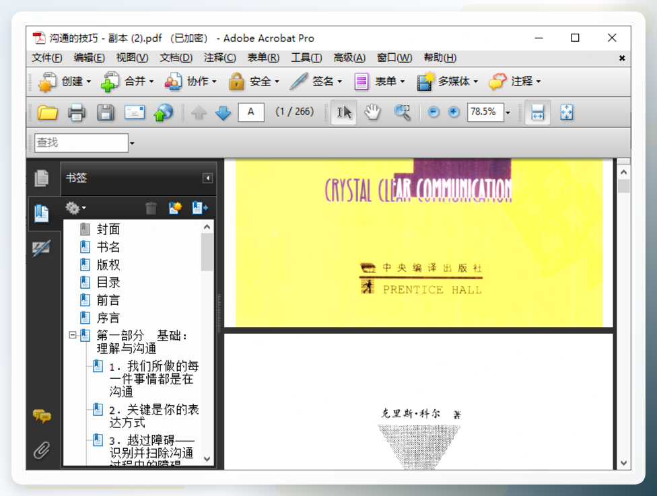The image size is (657, 496).
Task: Click the zoom out minus button
Action: [x=434, y=112]
